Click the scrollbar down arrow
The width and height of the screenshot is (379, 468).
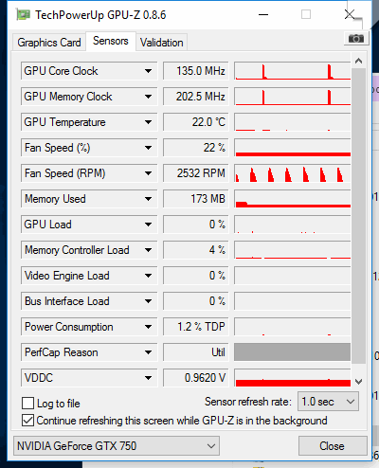358,381
